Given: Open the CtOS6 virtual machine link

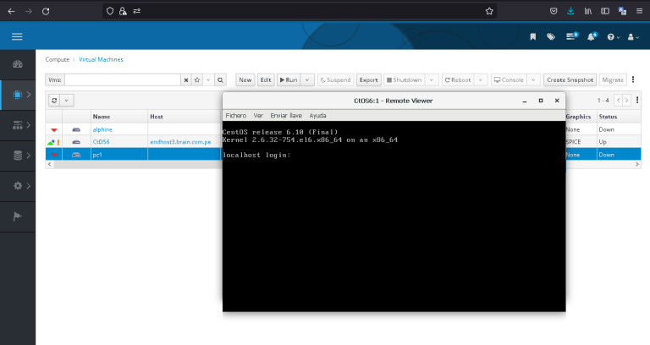Looking at the screenshot, I should (x=101, y=142).
